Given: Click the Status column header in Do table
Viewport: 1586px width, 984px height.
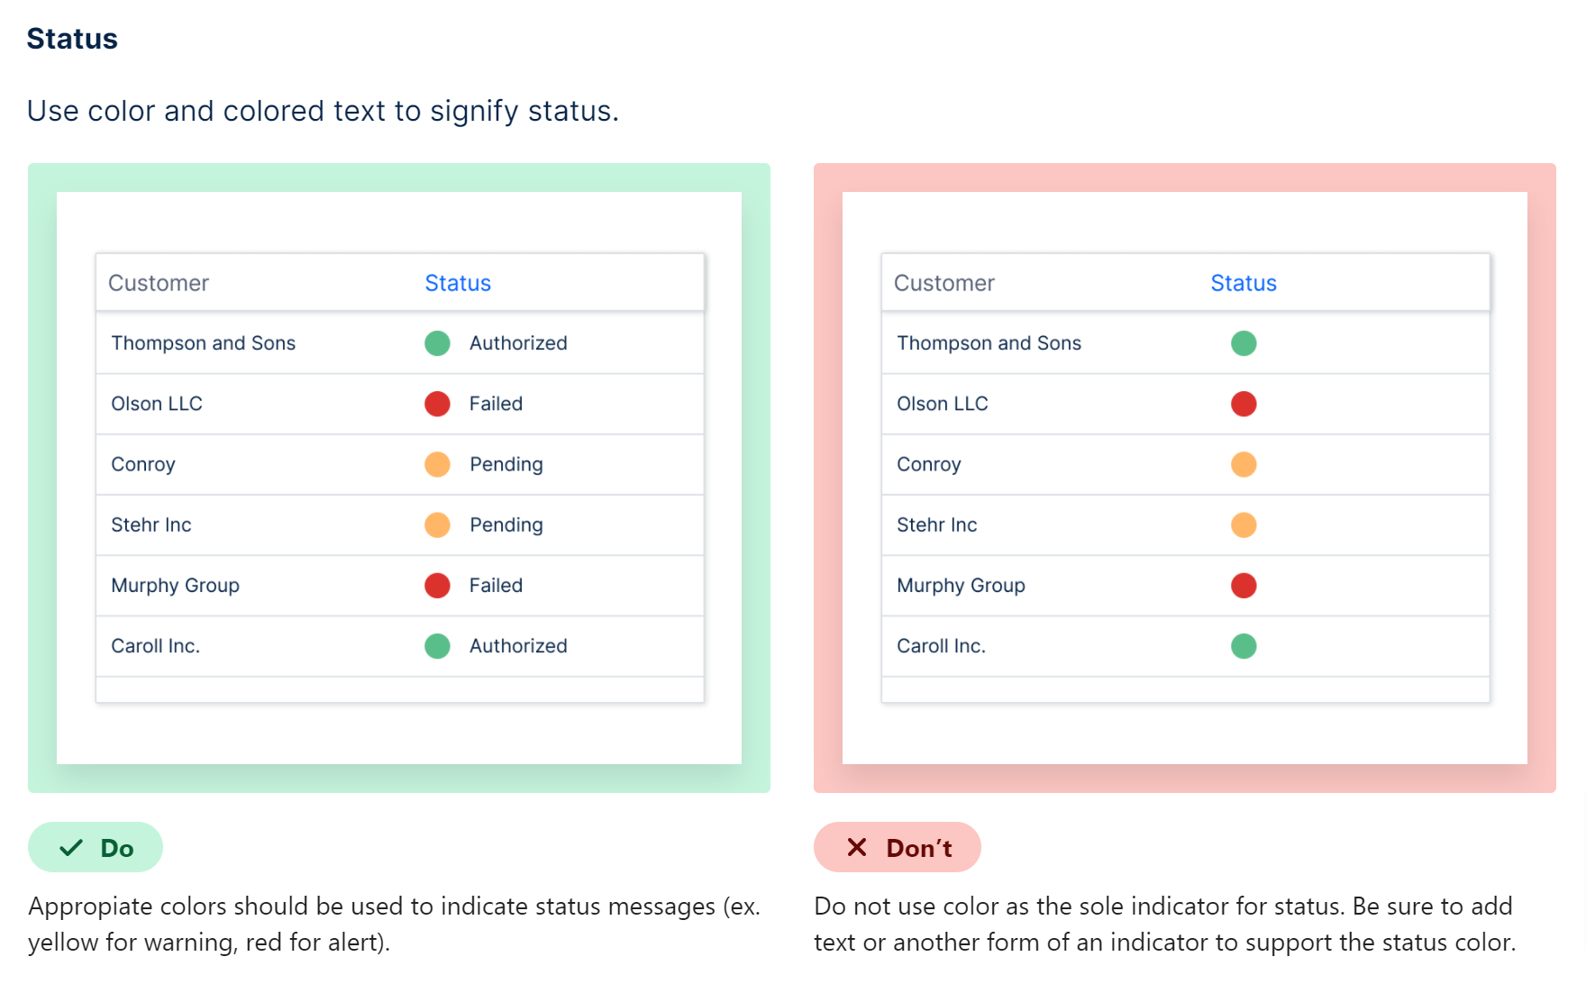Looking at the screenshot, I should click(458, 283).
